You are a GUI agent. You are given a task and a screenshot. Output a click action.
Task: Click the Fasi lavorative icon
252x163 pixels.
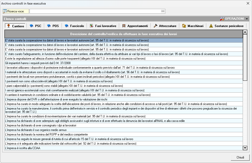pyautogui.click(x=92, y=26)
